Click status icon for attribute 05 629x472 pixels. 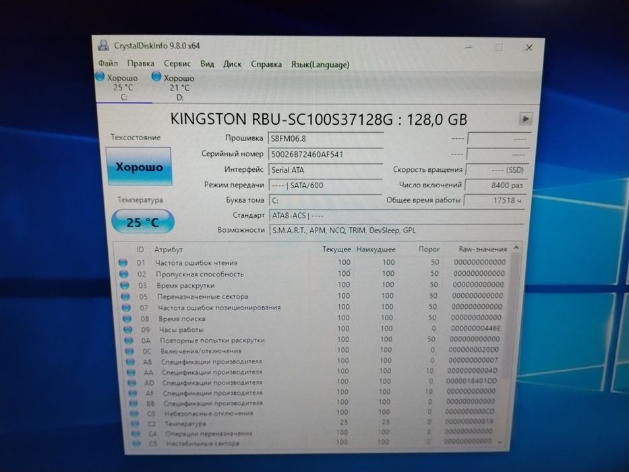click(125, 297)
